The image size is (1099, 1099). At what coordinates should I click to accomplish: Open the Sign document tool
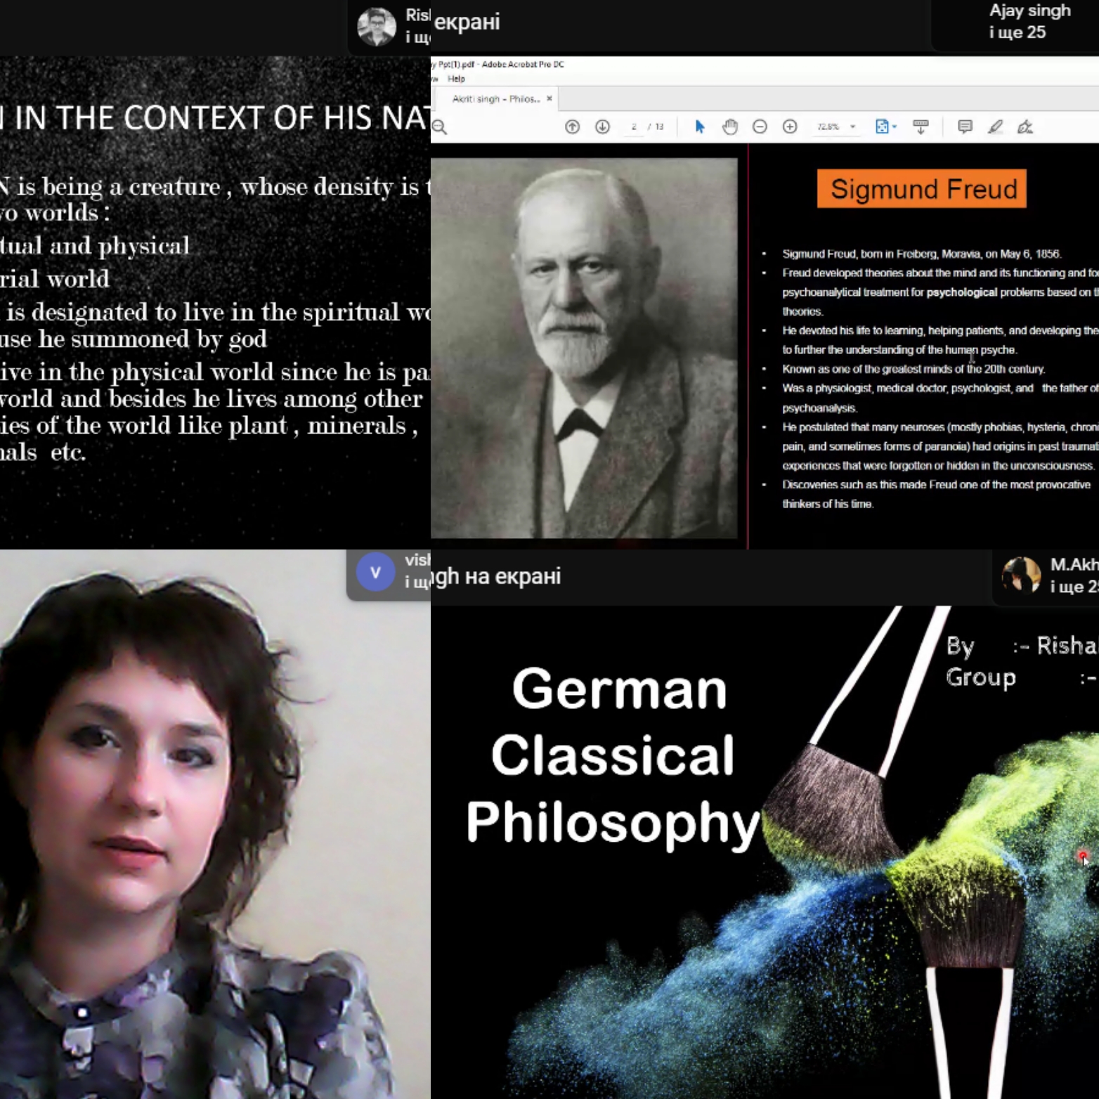click(1025, 126)
